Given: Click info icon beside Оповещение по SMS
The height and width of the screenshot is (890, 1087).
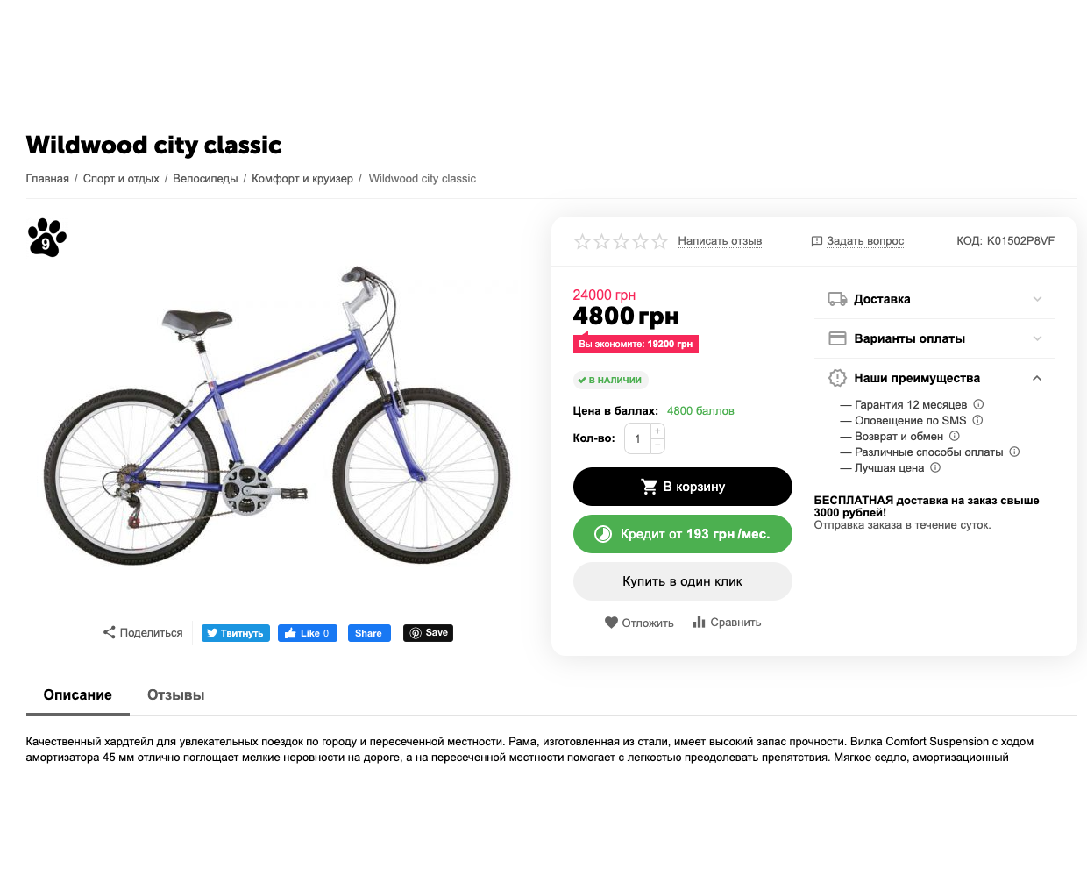Looking at the screenshot, I should coord(977,420).
